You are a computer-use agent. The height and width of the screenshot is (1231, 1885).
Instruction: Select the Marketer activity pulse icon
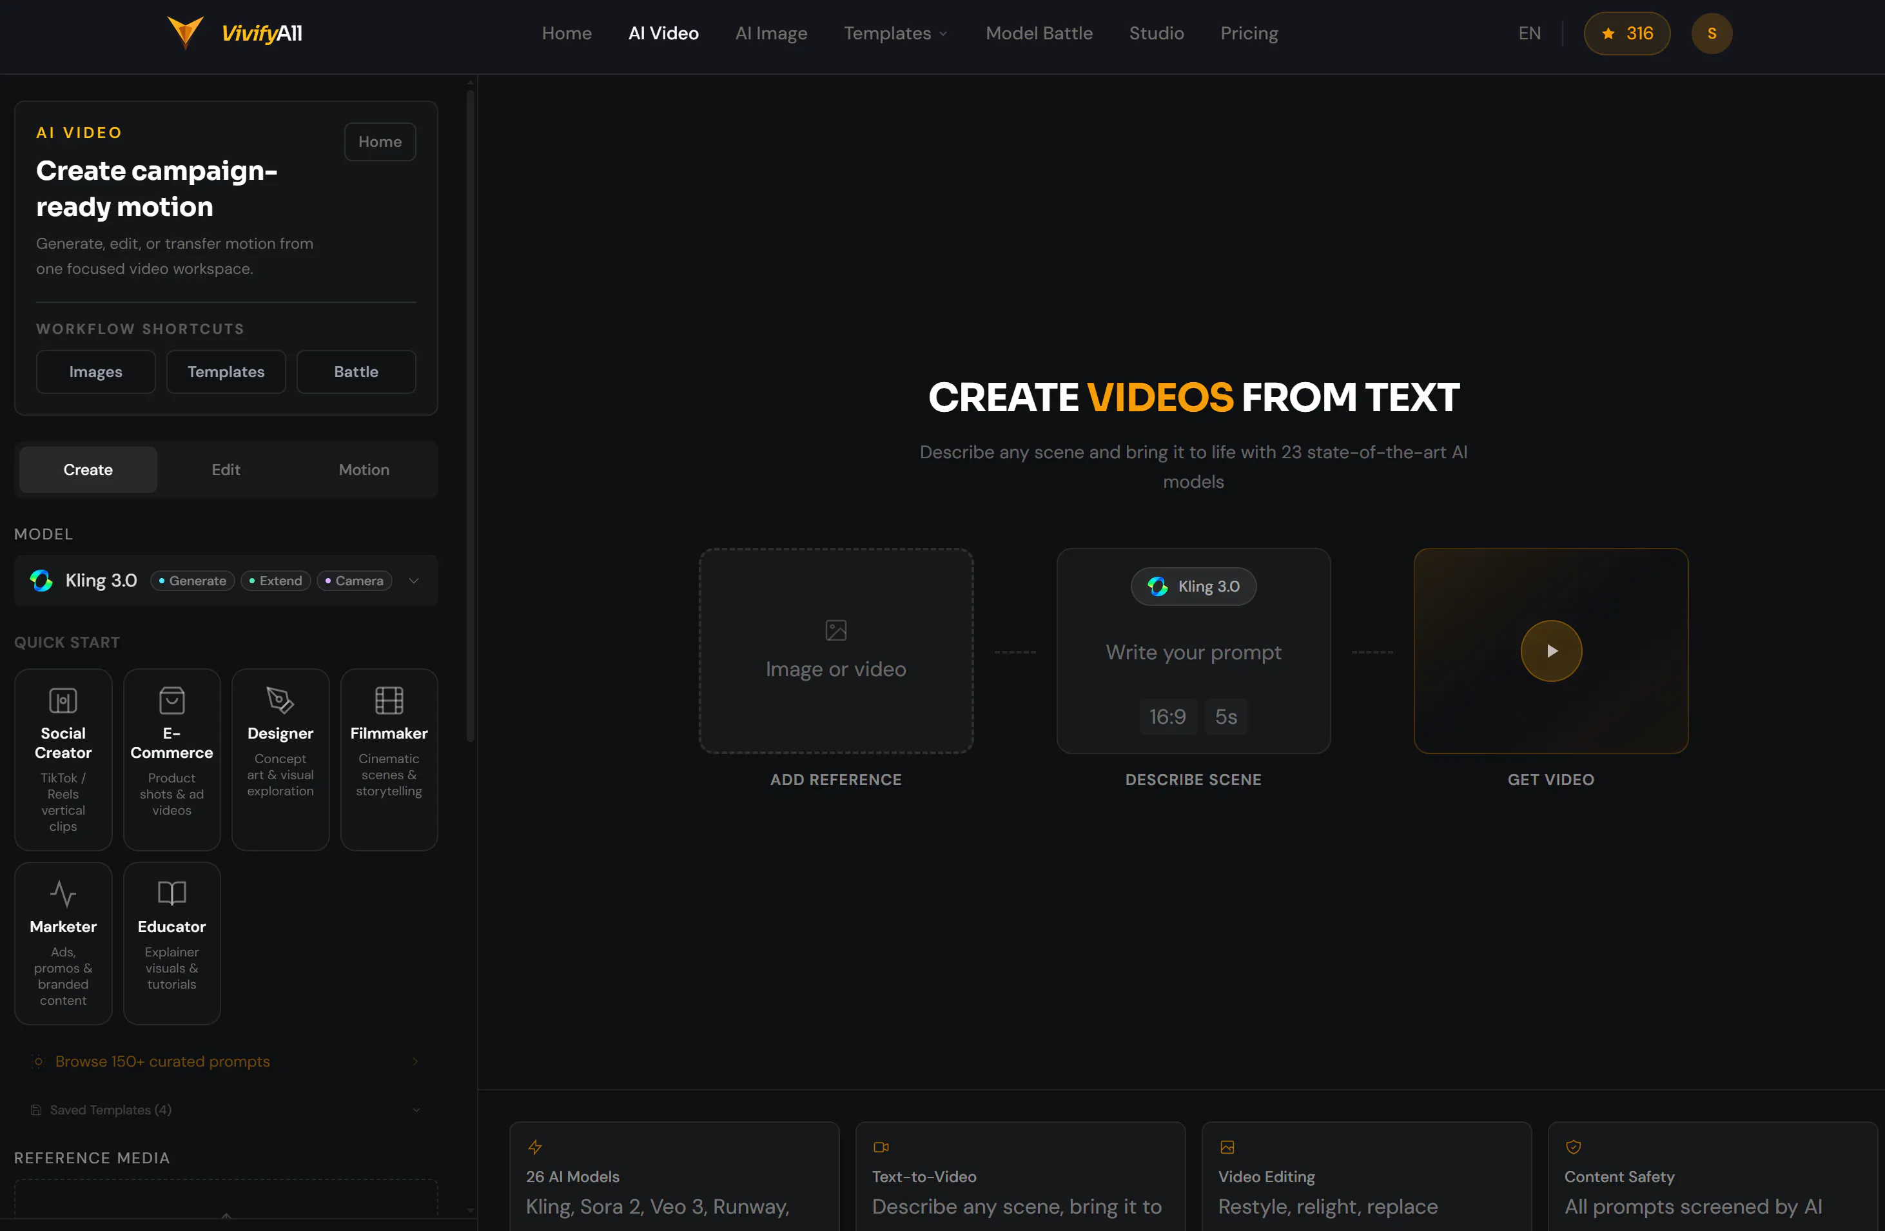click(x=63, y=894)
